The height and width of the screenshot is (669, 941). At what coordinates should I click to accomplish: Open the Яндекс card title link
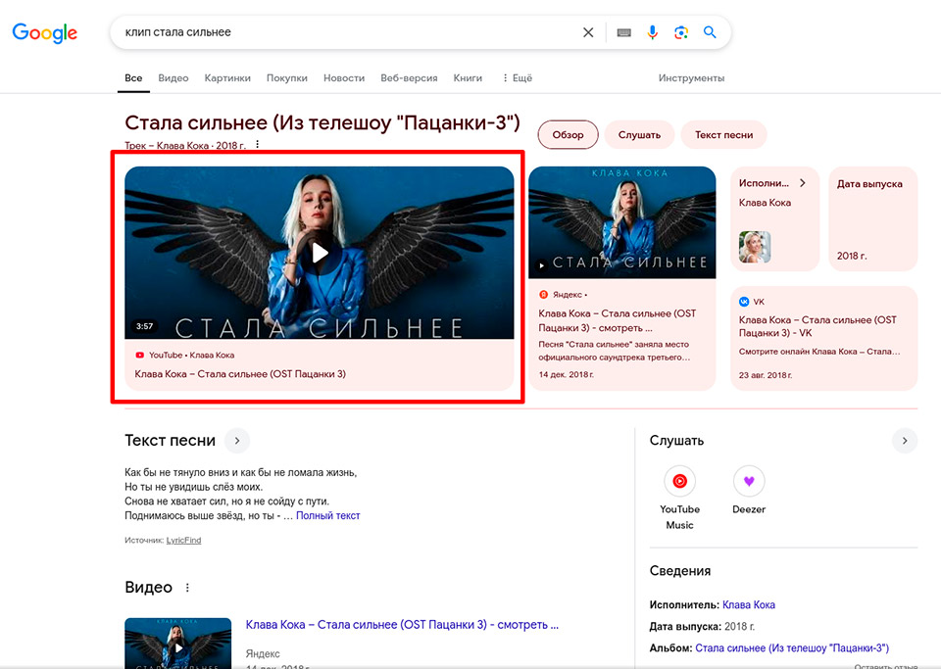(617, 320)
